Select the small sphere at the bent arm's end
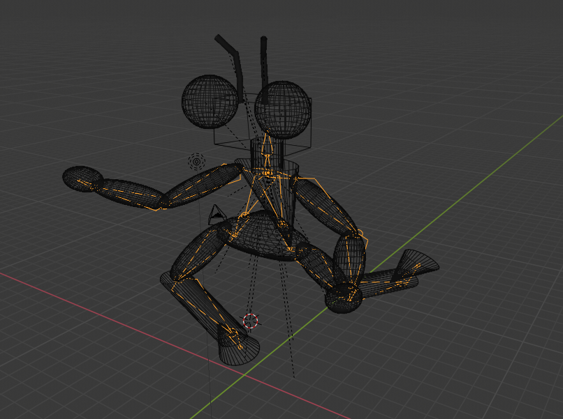 pos(344,297)
